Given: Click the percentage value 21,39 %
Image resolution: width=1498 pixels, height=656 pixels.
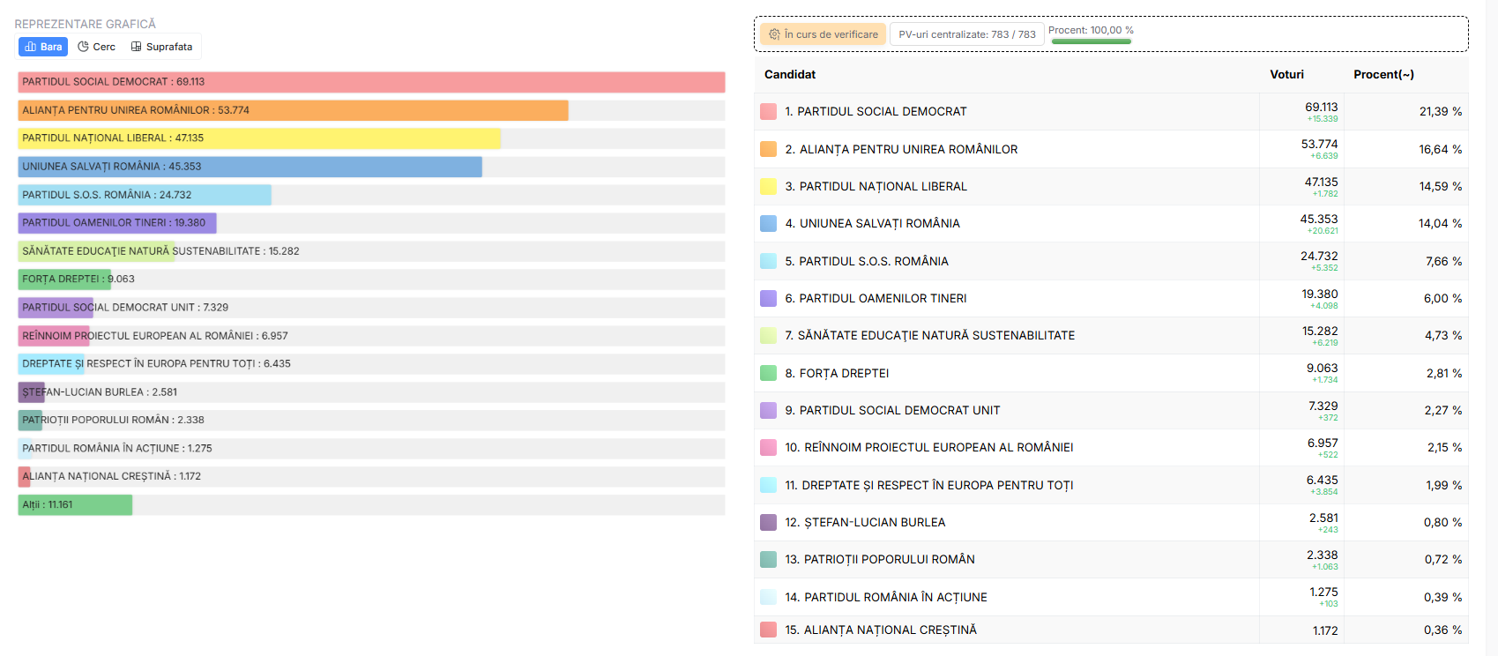Looking at the screenshot, I should (x=1441, y=111).
